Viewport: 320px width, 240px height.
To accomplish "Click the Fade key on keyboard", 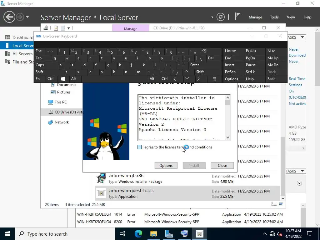I will (276, 79).
